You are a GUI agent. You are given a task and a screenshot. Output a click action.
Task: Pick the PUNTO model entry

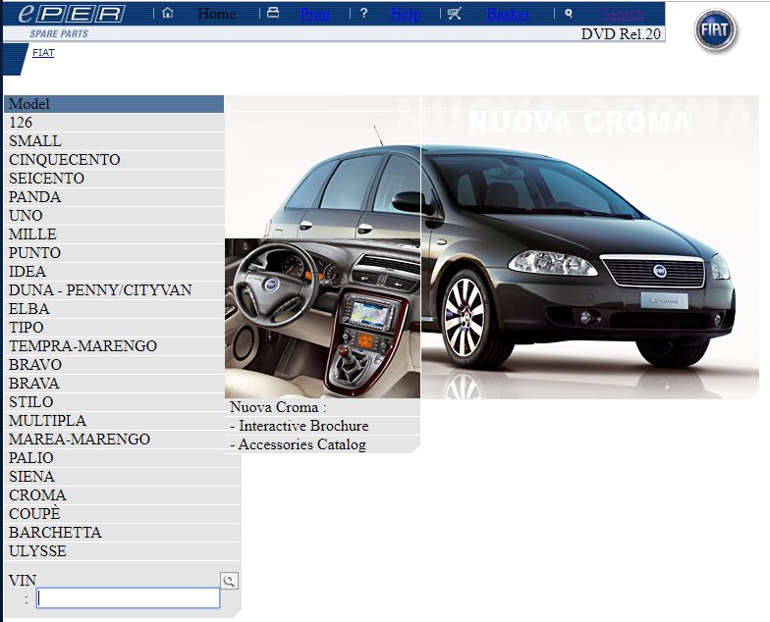tap(114, 253)
